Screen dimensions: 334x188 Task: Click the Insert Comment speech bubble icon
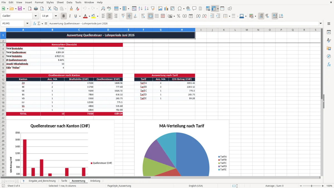[194, 9]
